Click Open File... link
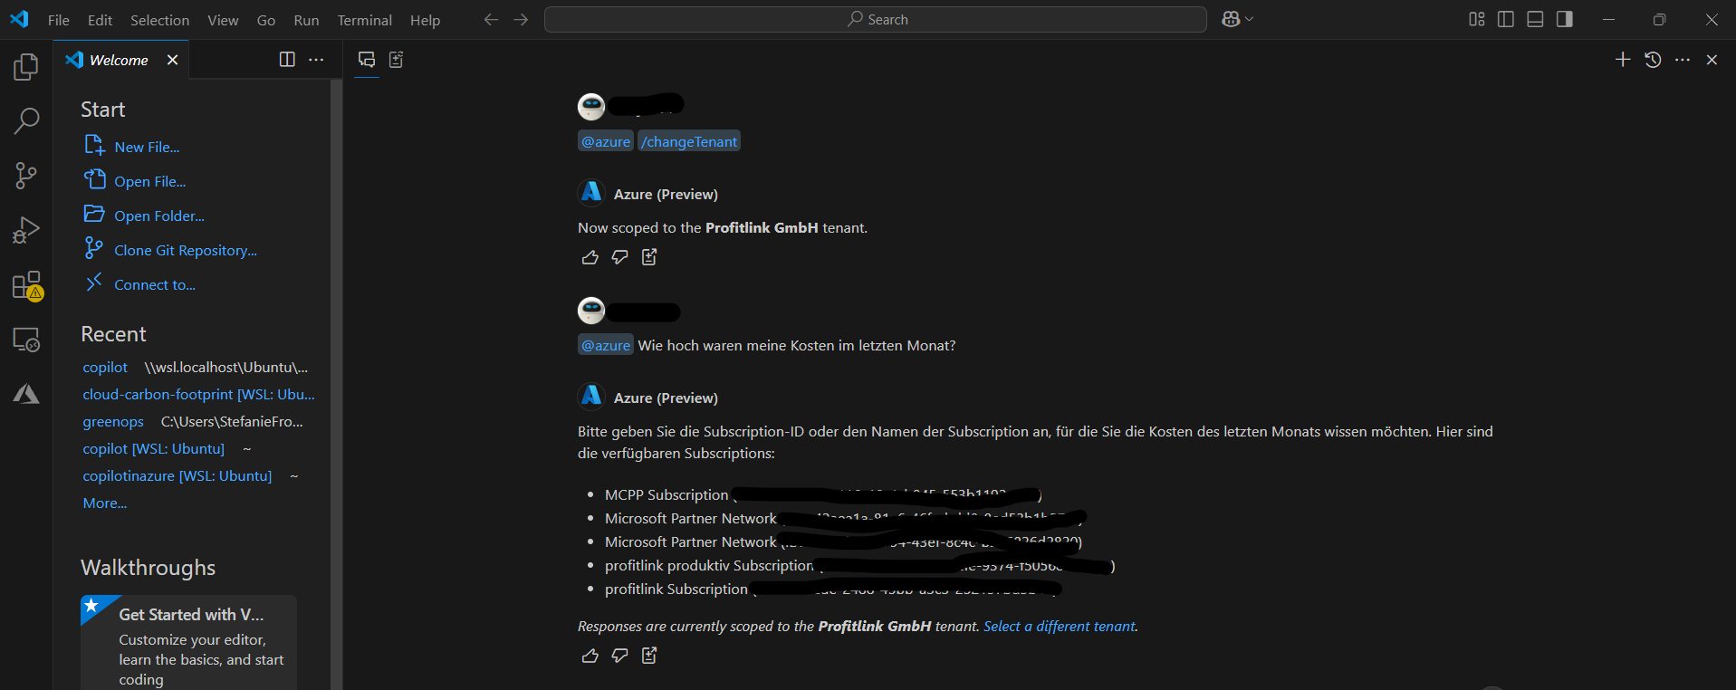1736x690 pixels. [x=149, y=181]
